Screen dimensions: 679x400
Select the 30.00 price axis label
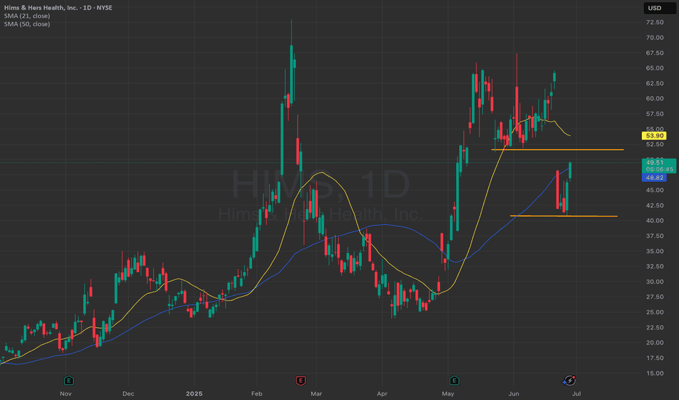pyautogui.click(x=655, y=281)
